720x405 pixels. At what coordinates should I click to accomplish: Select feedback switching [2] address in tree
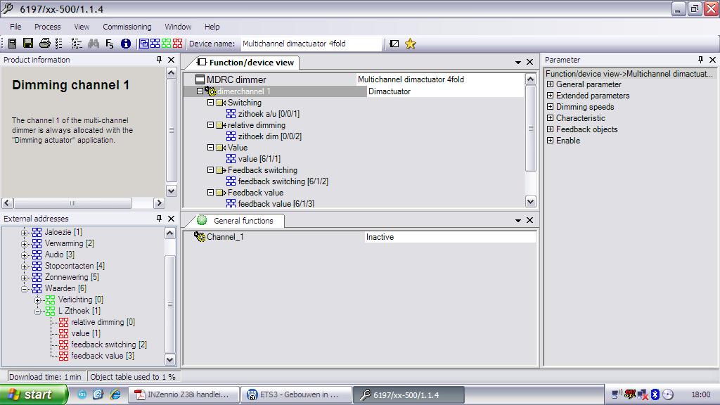(108, 345)
